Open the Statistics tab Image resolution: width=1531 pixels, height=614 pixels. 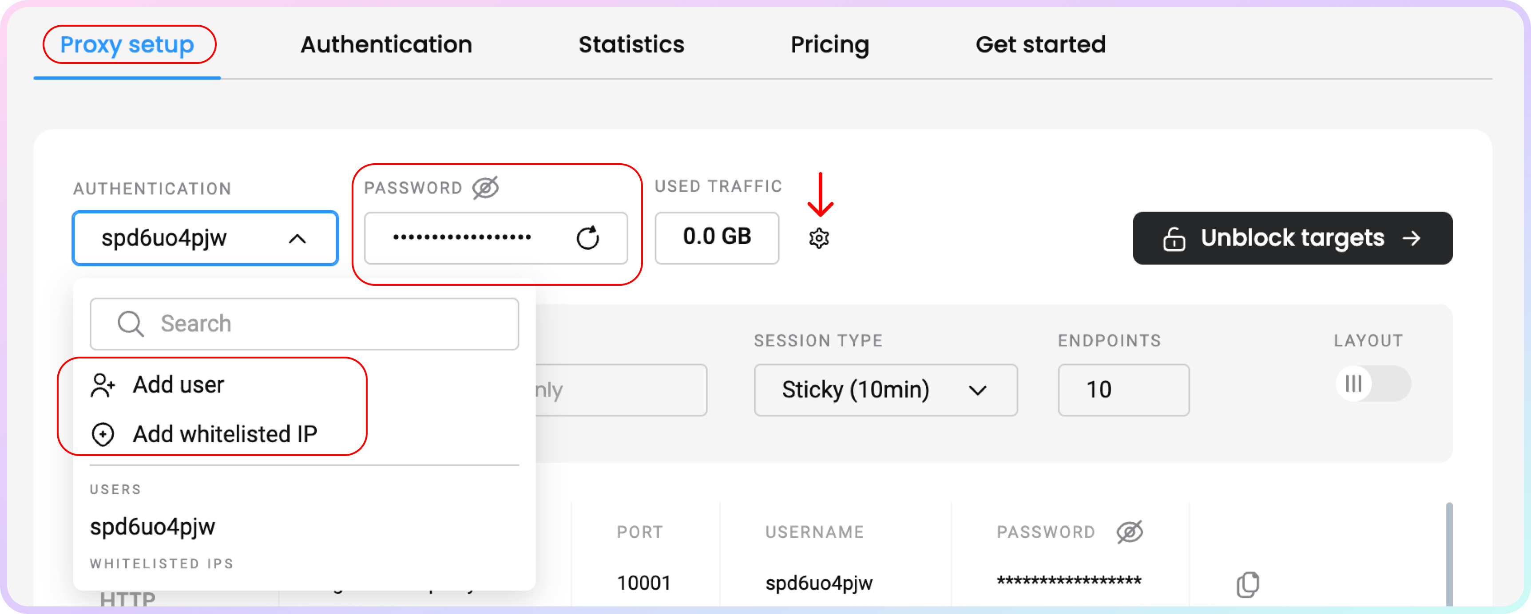coord(628,44)
